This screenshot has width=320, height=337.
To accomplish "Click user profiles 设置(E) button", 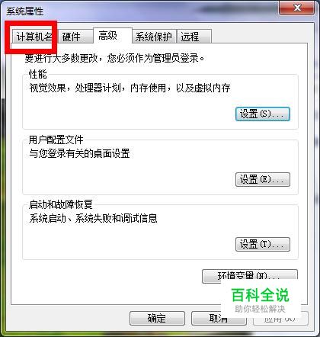I will (x=263, y=179).
